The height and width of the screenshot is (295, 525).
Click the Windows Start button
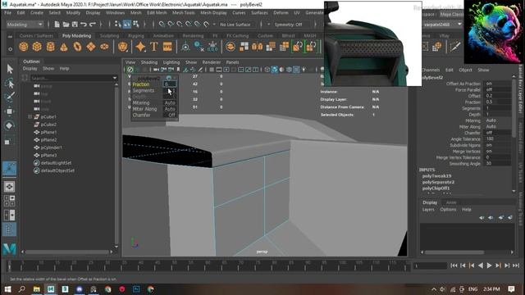[7, 289]
